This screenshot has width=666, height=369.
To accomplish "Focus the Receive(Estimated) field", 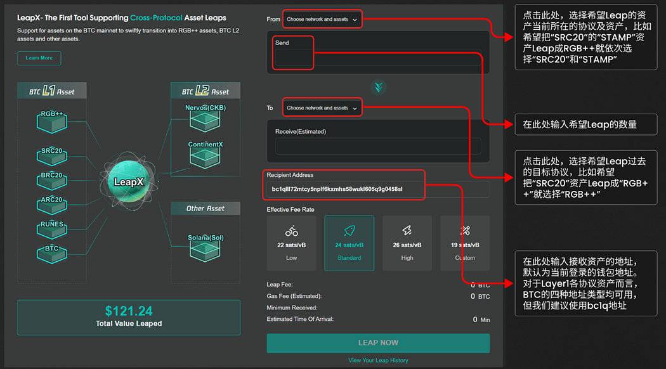I will click(x=378, y=146).
